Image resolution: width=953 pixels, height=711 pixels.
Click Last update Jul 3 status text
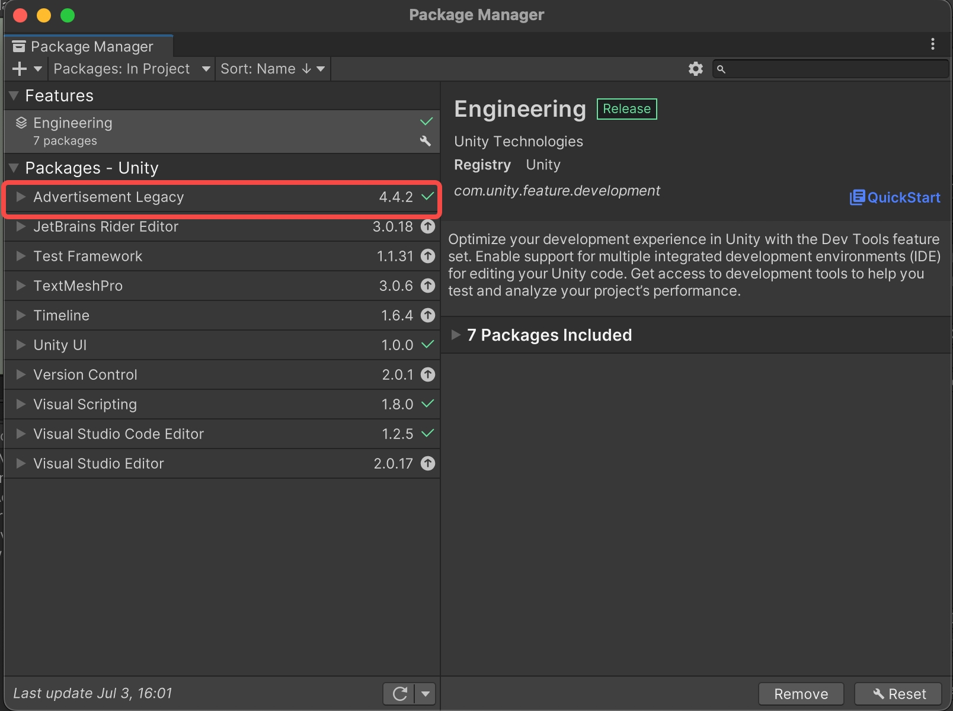tap(92, 693)
